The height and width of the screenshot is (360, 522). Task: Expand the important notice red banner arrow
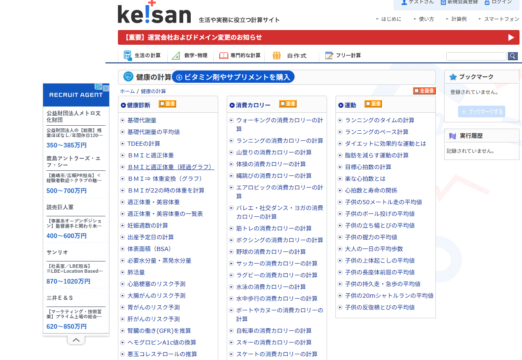511,38
